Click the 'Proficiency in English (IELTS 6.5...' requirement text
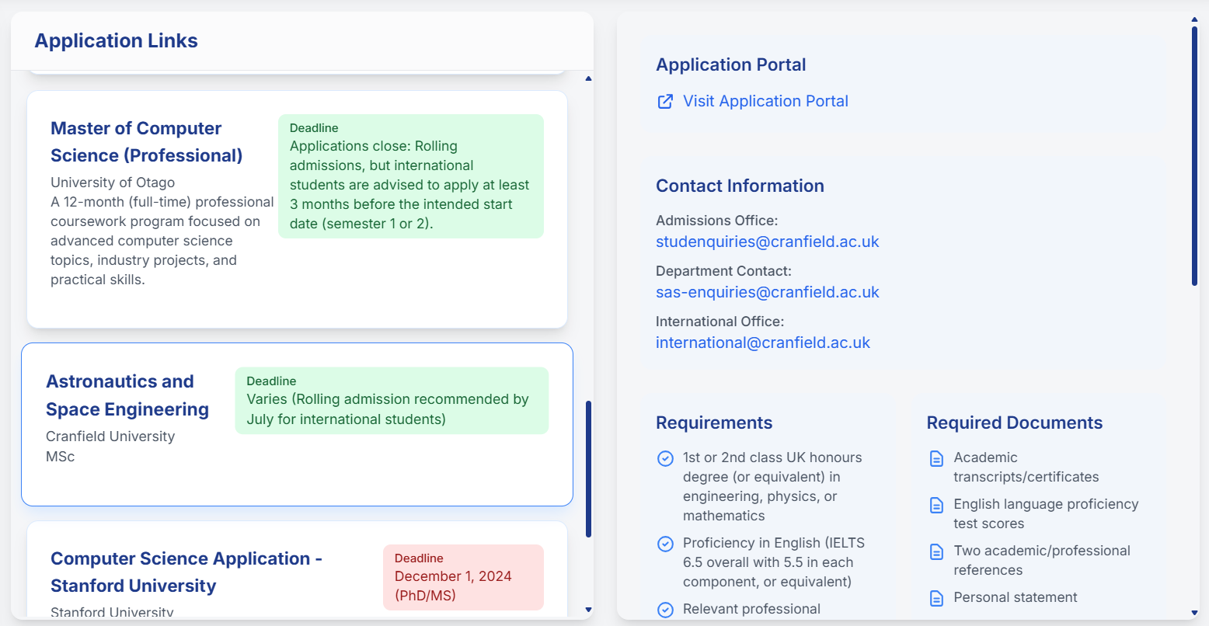 (774, 562)
